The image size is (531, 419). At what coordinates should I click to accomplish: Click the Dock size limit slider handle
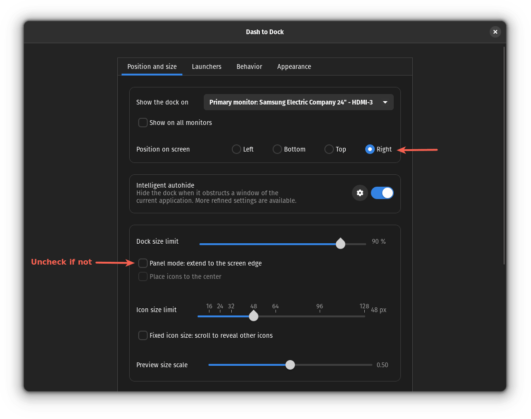click(340, 244)
